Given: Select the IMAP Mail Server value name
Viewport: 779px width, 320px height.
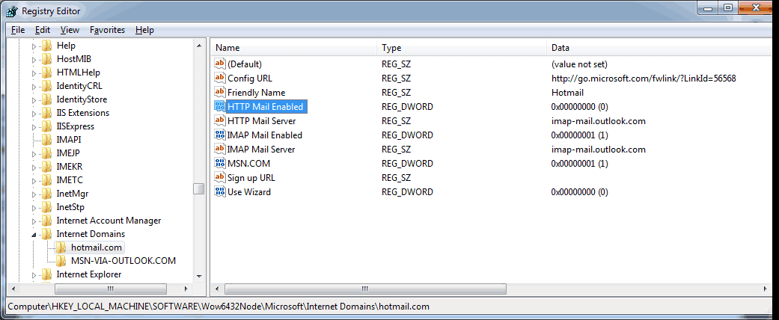Looking at the screenshot, I should pyautogui.click(x=261, y=149).
